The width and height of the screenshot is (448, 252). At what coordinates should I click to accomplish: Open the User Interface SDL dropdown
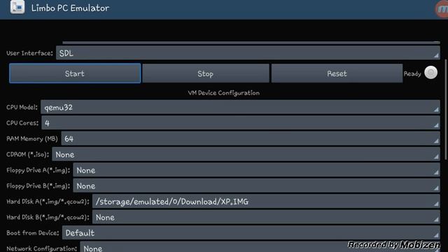click(248, 53)
